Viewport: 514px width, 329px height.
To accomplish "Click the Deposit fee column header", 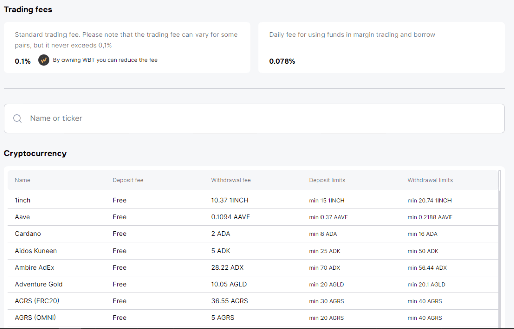I will 127,180.
